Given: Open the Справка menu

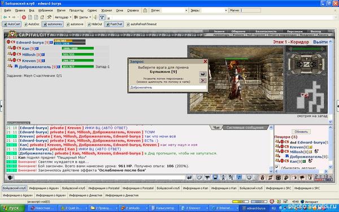Looking at the screenshot, I should coord(133,10).
